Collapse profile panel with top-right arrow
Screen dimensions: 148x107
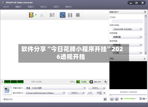coord(145,12)
